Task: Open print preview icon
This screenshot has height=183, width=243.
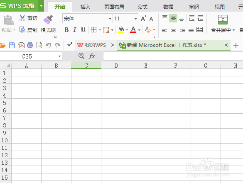Action: click(x=39, y=45)
